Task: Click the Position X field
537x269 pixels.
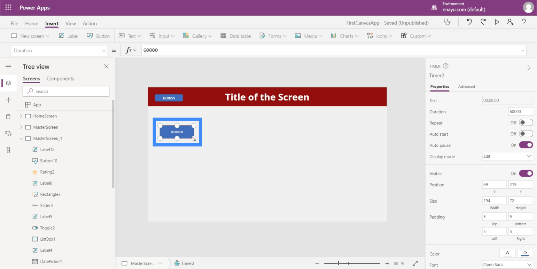Action: click(494, 184)
